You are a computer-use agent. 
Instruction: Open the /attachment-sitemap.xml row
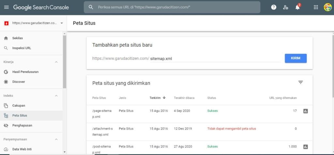pyautogui.click(x=200, y=132)
